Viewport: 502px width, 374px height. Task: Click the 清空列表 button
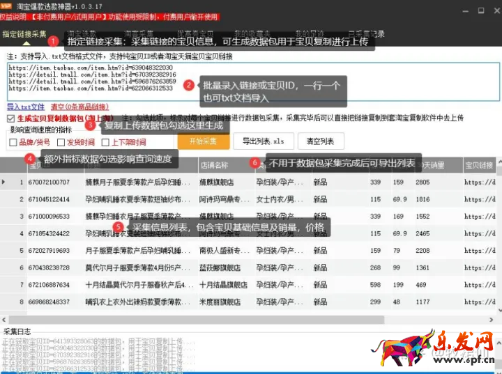tap(321, 141)
